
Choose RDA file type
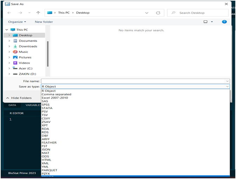pos(135,129)
